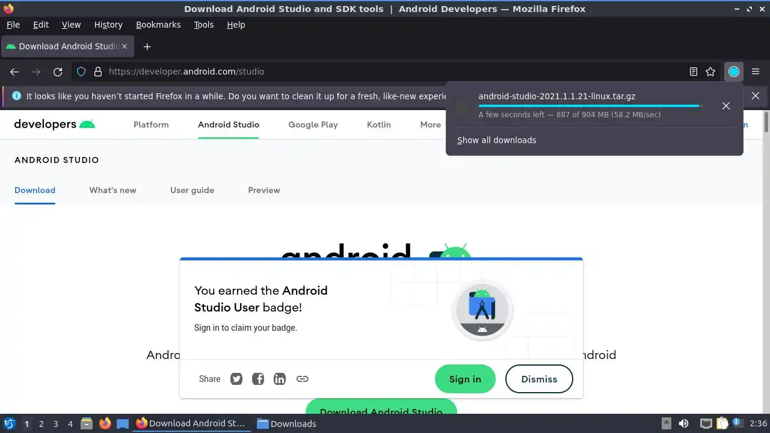Select the What's new tab
The height and width of the screenshot is (433, 770).
(x=112, y=190)
